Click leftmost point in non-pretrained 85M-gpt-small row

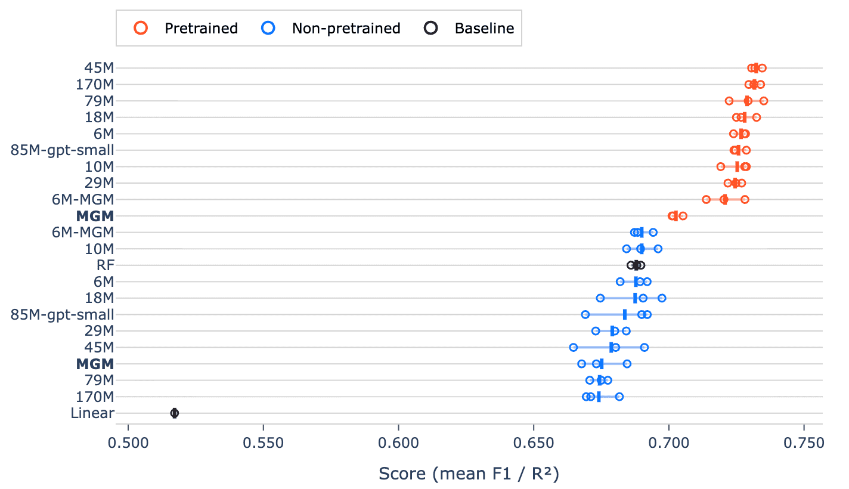click(585, 314)
